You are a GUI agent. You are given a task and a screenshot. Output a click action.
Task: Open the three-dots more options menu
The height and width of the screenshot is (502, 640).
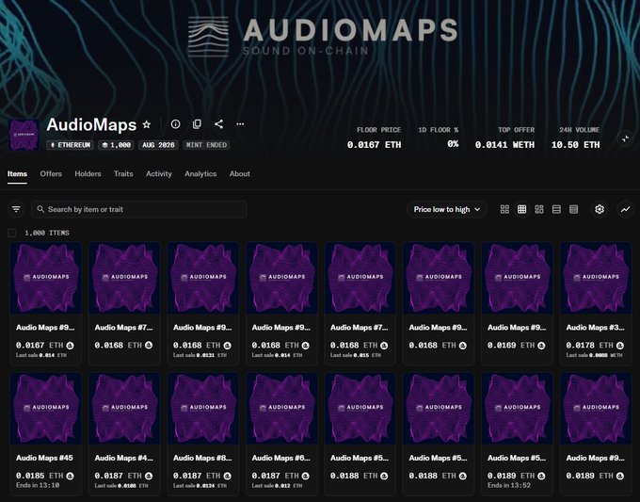pyautogui.click(x=240, y=123)
